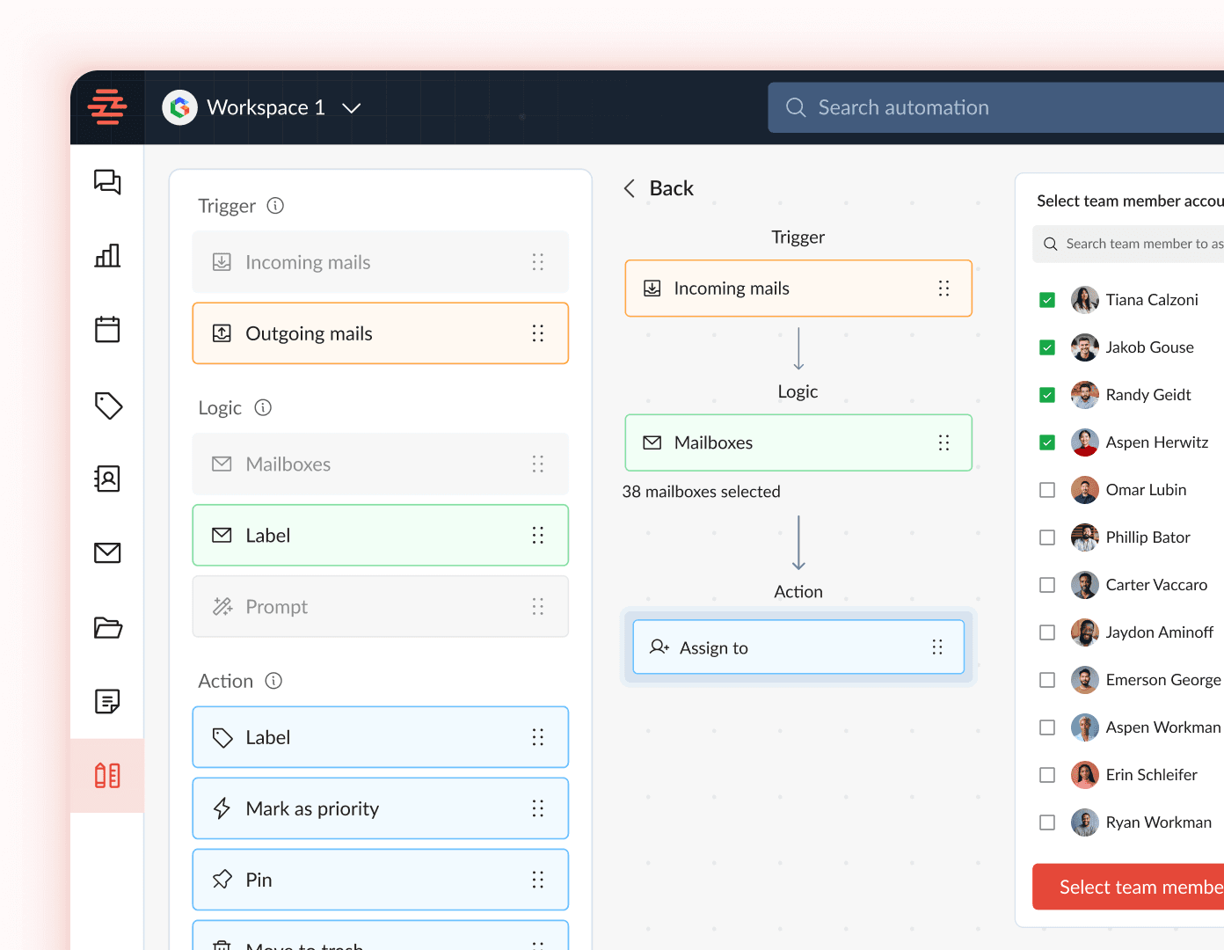Select the palette Mailboxes logic block
Viewport: 1224px width, 950px height.
tap(381, 464)
